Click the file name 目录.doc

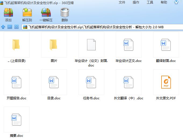click(x=54, y=98)
